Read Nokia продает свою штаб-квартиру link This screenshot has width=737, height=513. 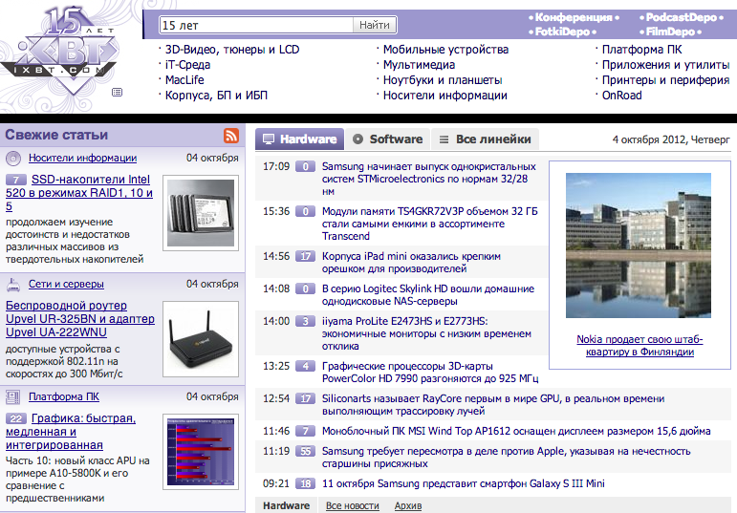[x=639, y=346]
